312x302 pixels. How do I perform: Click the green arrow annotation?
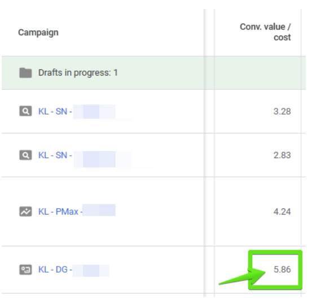tap(243, 277)
